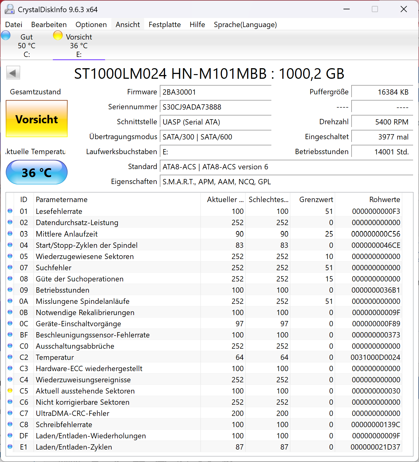
Task: Click the status dot of the Schreibfehlerrate row
Action: pos(10,424)
